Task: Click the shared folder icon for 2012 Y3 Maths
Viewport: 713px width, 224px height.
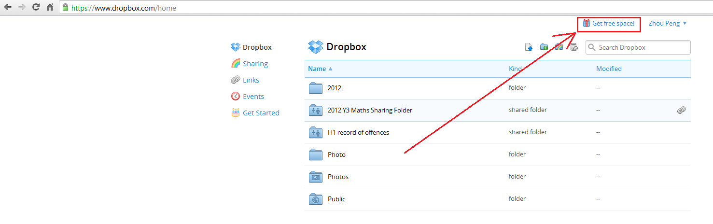Action: [x=316, y=110]
